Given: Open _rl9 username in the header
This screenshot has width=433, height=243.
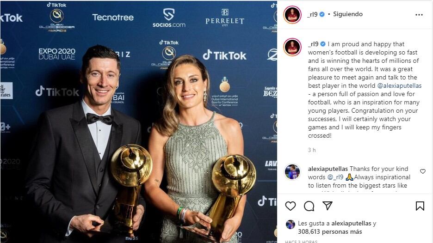Looking at the screenshot, I should [x=312, y=14].
